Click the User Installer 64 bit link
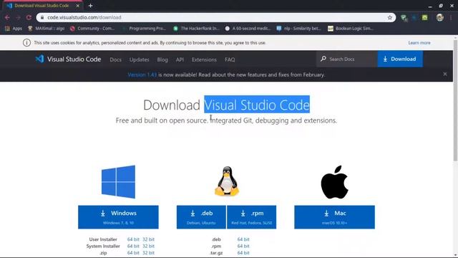 (133, 239)
